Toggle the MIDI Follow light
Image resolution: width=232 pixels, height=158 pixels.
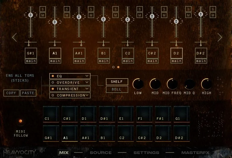21,121
